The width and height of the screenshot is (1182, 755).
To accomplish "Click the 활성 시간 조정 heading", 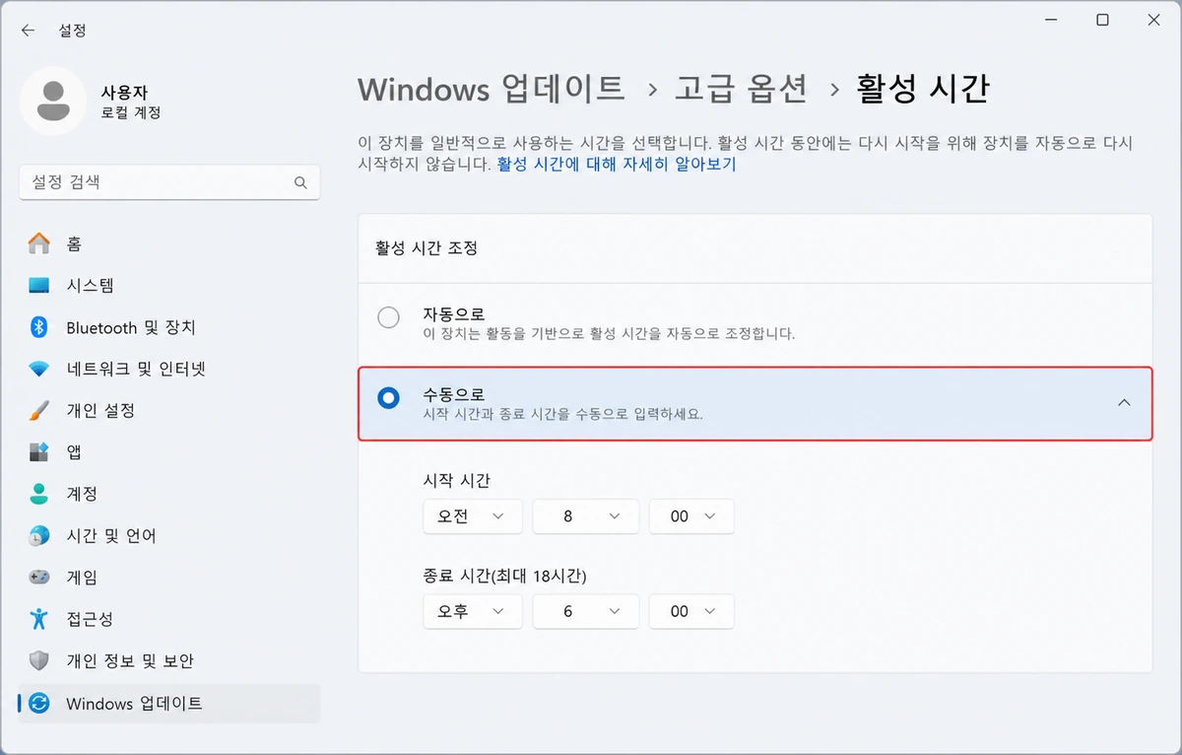I will tap(427, 248).
